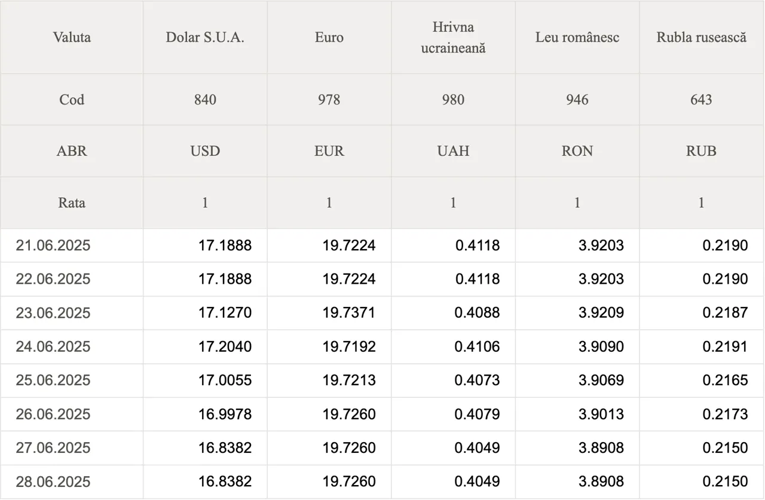Select USD rate 16.9978
This screenshot has width=765, height=500.
[x=225, y=414]
